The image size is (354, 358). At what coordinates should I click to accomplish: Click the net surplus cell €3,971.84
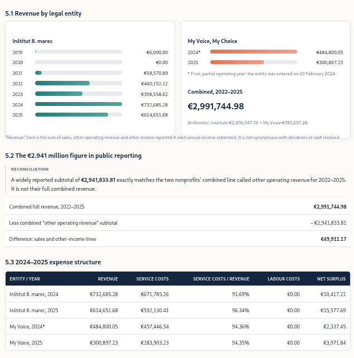pos(334,343)
